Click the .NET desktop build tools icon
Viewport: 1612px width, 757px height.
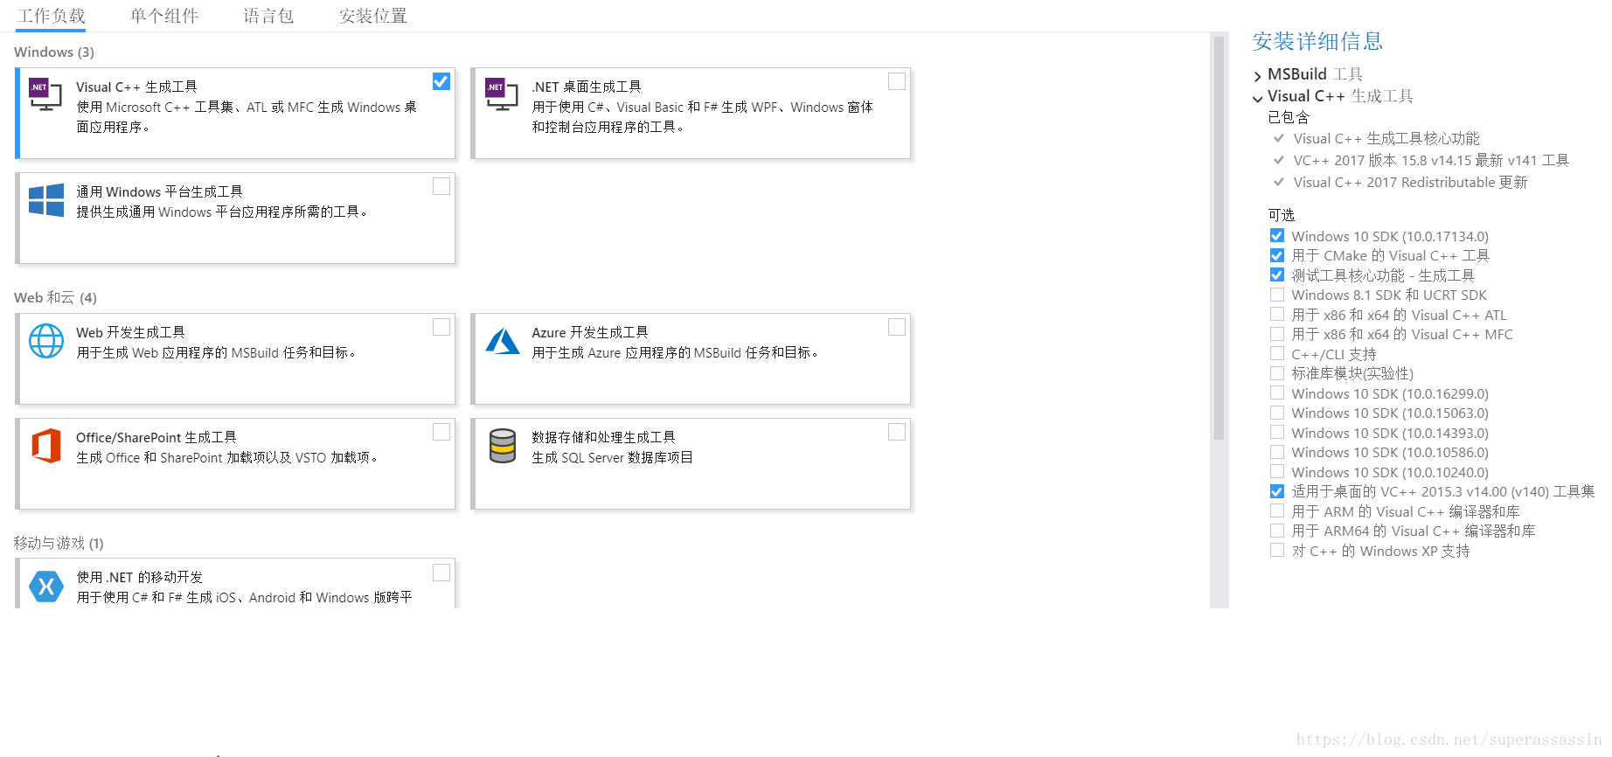[502, 94]
